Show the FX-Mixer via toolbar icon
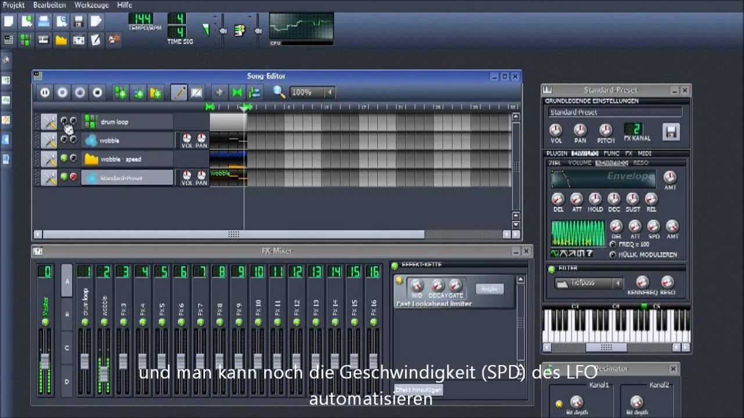 pyautogui.click(x=78, y=39)
